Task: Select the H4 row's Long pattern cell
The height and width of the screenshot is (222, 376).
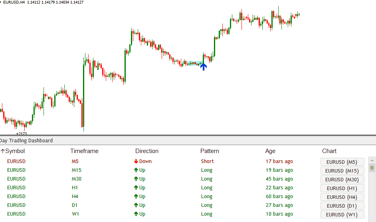Action: coord(207,196)
